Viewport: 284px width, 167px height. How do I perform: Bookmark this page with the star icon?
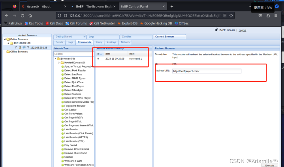point(231,15)
